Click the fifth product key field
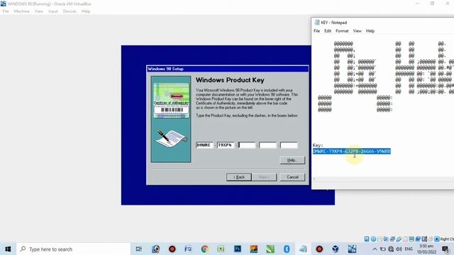The image size is (454, 255). (289, 144)
